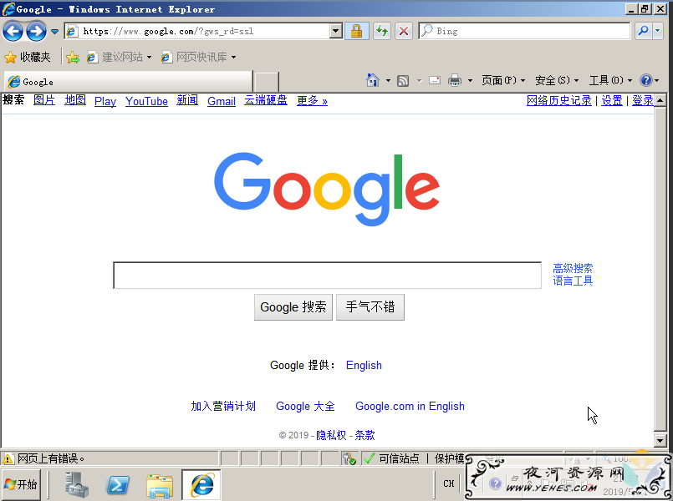Switch Google to English link

click(364, 365)
